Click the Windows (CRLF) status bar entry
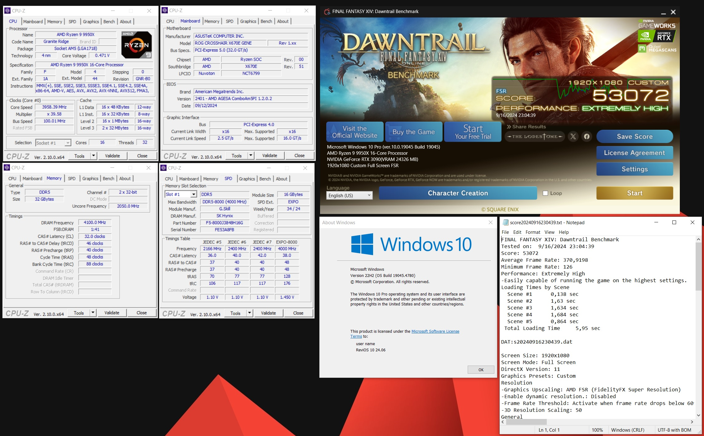704x436 pixels. point(628,430)
